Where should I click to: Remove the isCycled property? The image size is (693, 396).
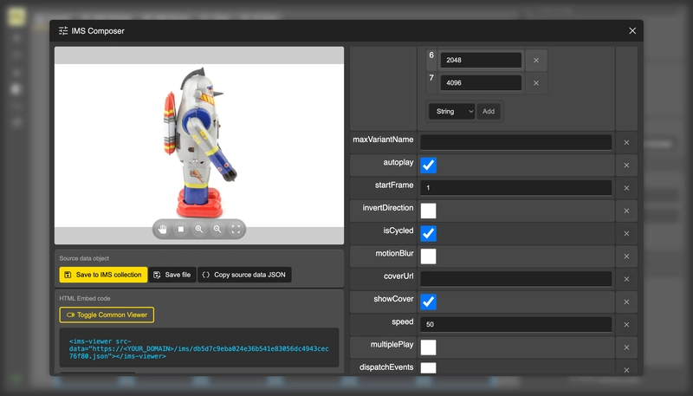pyautogui.click(x=626, y=233)
